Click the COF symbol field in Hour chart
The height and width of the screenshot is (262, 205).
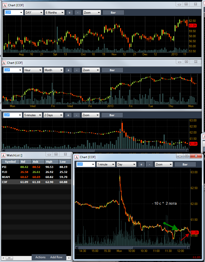coord(13,70)
